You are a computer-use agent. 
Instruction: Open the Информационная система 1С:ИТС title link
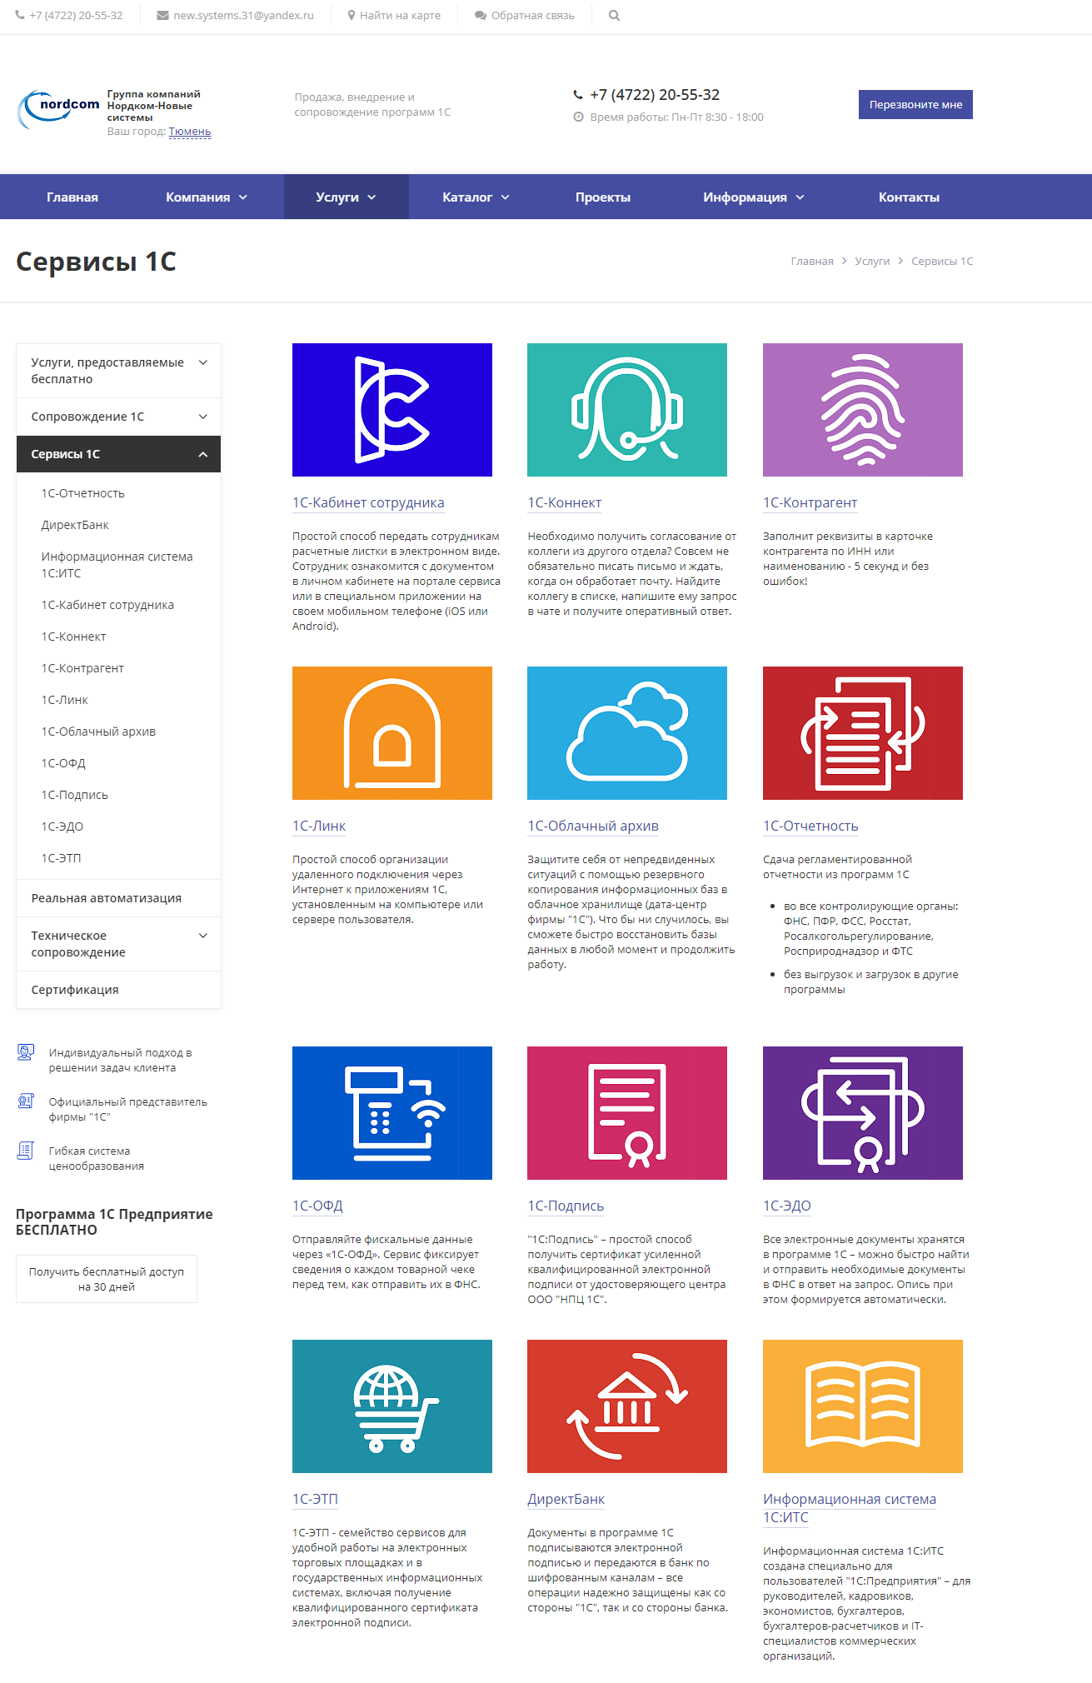tap(850, 1508)
